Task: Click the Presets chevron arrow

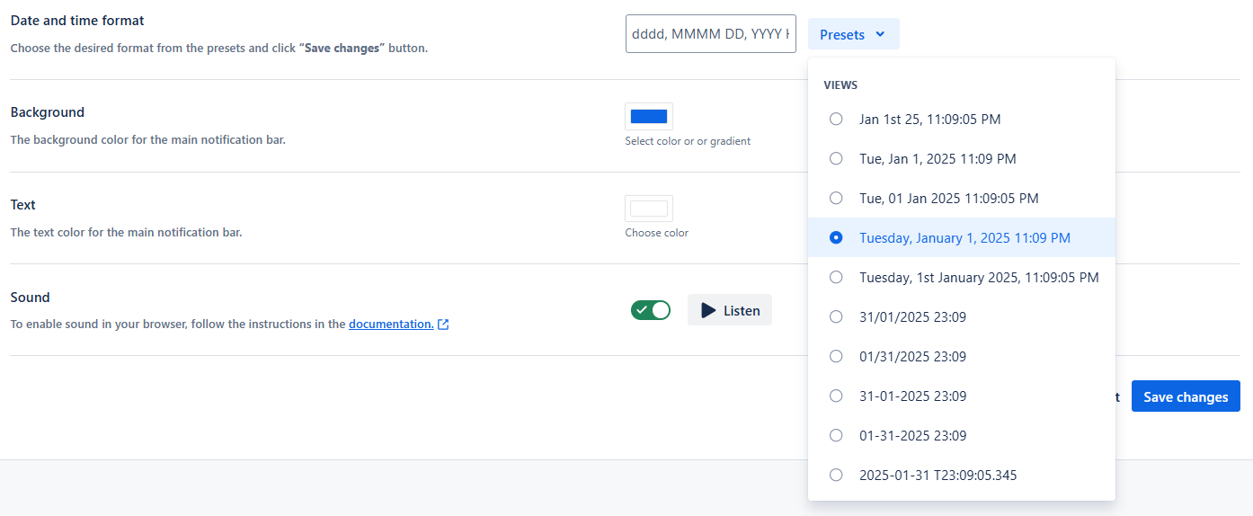Action: pos(880,34)
